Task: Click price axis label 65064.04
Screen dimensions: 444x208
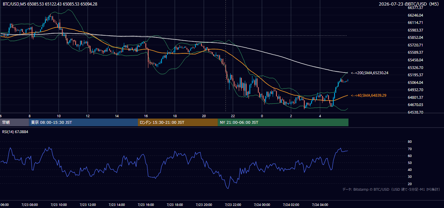Action: [415, 83]
